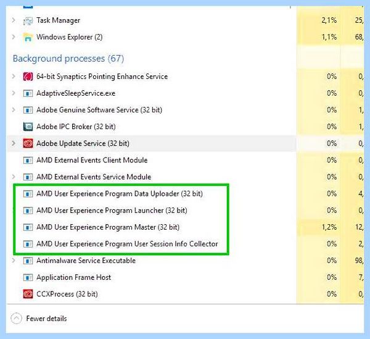
Task: Click the Adobe IPC Broker icon
Action: [x=28, y=127]
